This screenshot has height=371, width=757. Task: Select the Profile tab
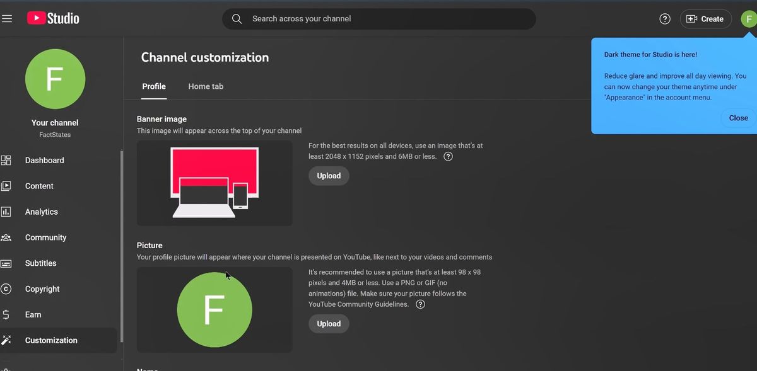pos(154,86)
